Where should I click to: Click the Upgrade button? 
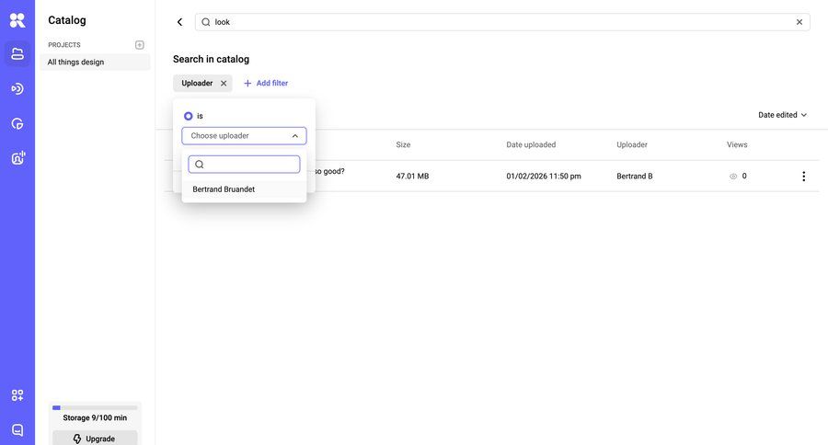tap(95, 439)
